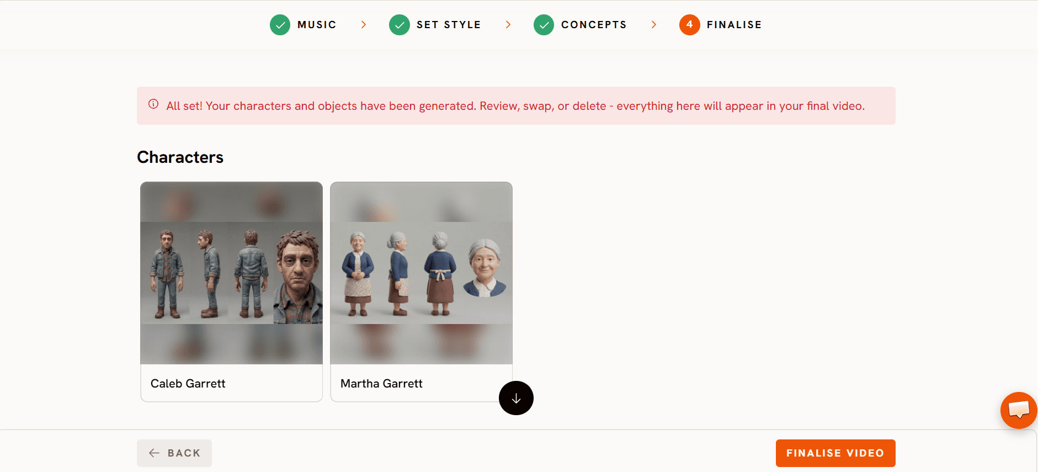Go to the Set Style step
Viewport: 1038px width, 472px height.
pyautogui.click(x=449, y=25)
